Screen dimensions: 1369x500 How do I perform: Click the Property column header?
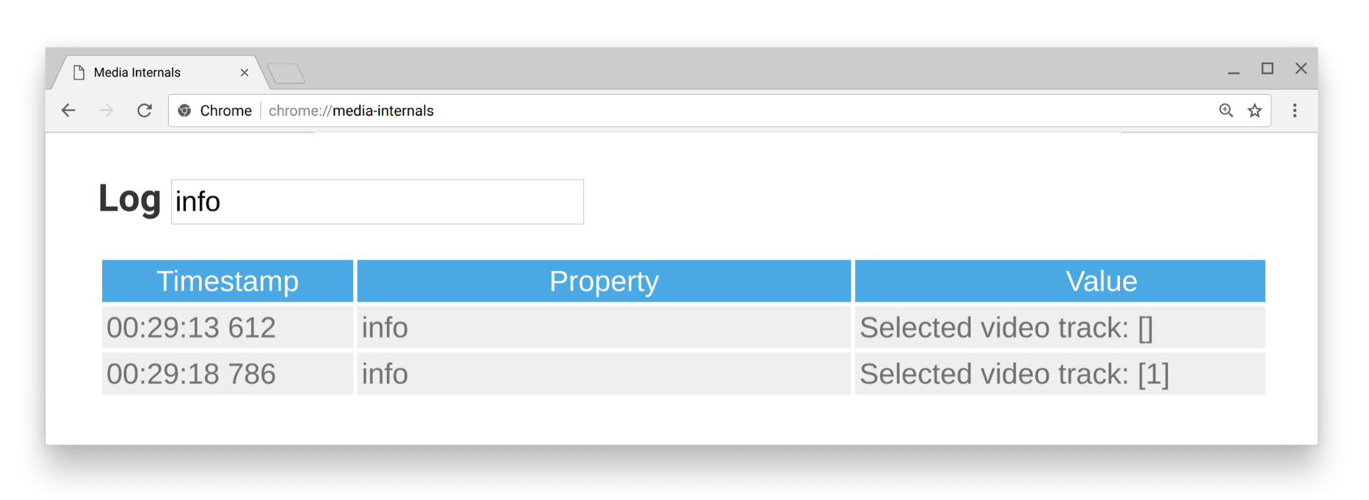(603, 281)
